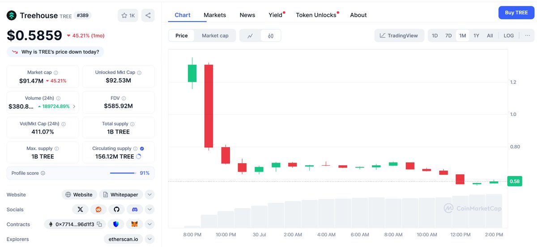Click Profile score info icon
This screenshot has height=247, width=537.
(x=43, y=173)
